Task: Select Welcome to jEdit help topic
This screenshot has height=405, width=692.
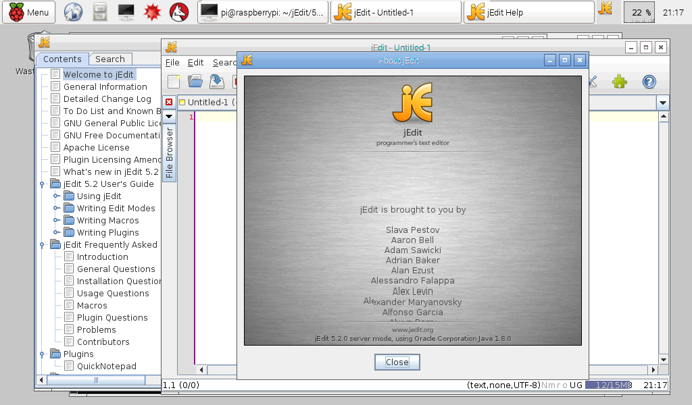Action: coord(98,74)
